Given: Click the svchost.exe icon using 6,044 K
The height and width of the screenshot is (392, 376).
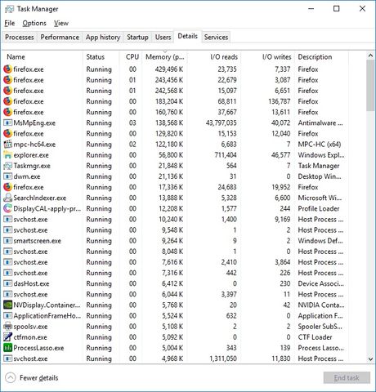Looking at the screenshot, I should coord(7,294).
